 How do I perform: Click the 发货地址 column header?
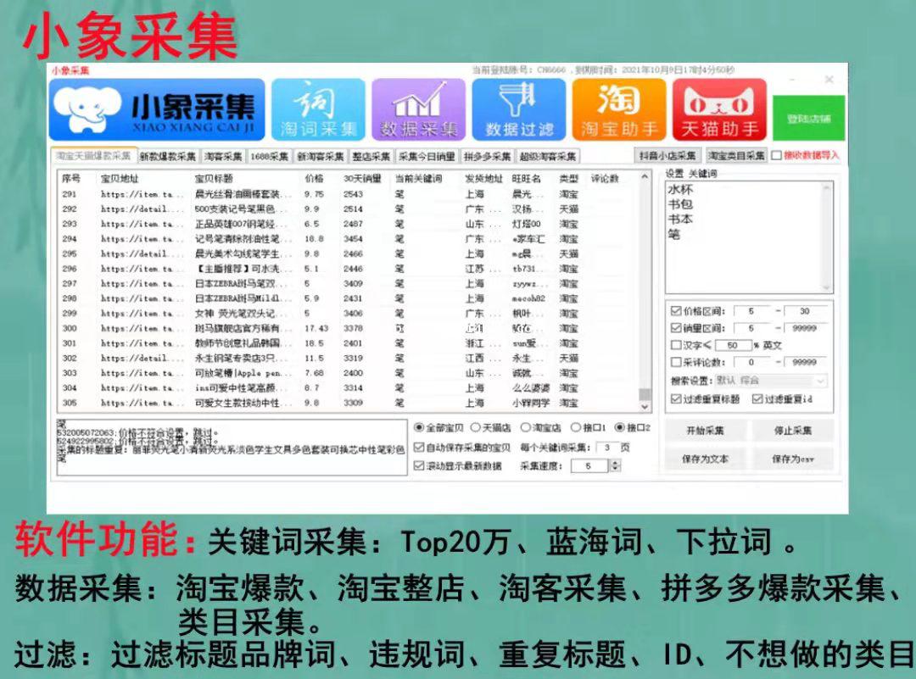[x=483, y=178]
